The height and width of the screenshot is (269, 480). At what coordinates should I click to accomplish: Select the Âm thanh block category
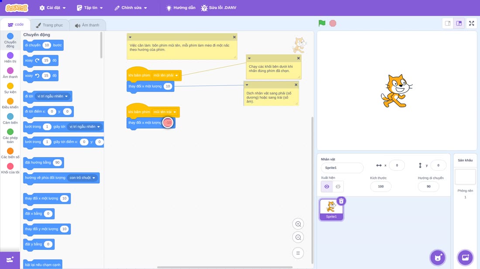tap(10, 73)
